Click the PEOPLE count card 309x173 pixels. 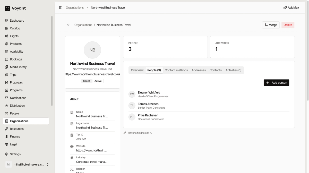point(165,47)
